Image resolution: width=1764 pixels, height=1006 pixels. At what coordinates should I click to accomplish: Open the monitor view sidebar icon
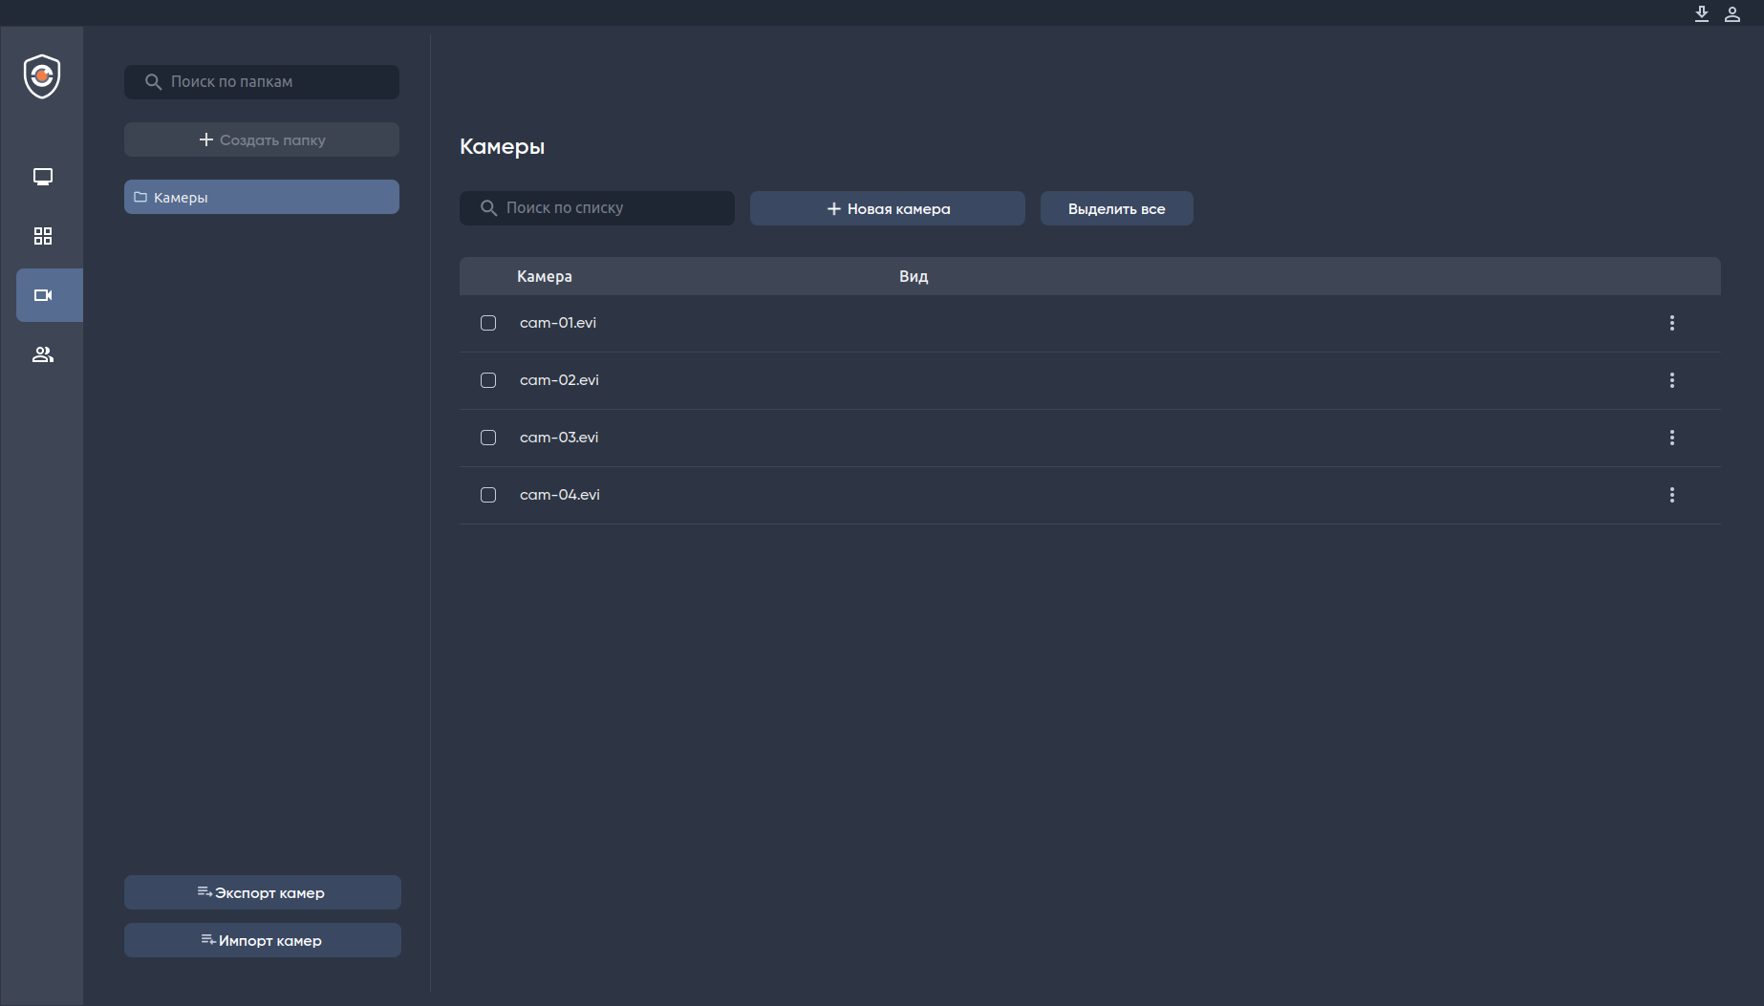43,177
